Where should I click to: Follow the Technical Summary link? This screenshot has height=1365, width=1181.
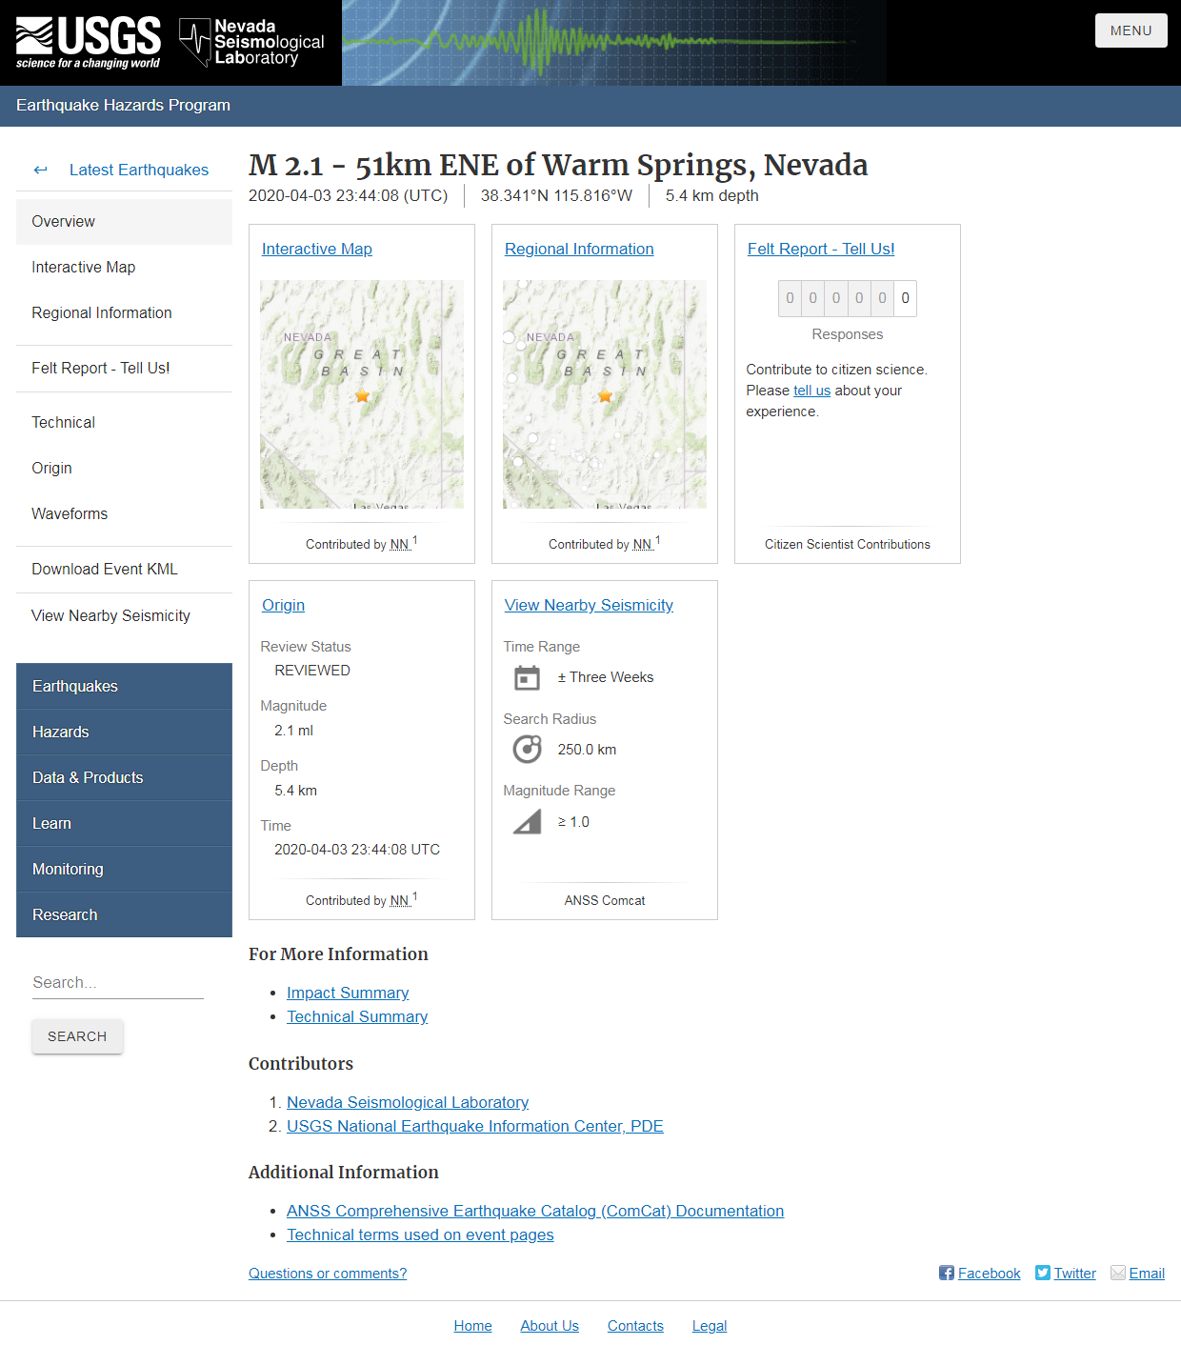[357, 1017]
